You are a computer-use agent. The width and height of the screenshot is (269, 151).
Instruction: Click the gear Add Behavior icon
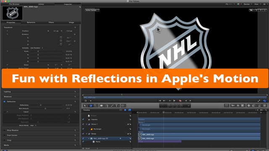point(248,106)
